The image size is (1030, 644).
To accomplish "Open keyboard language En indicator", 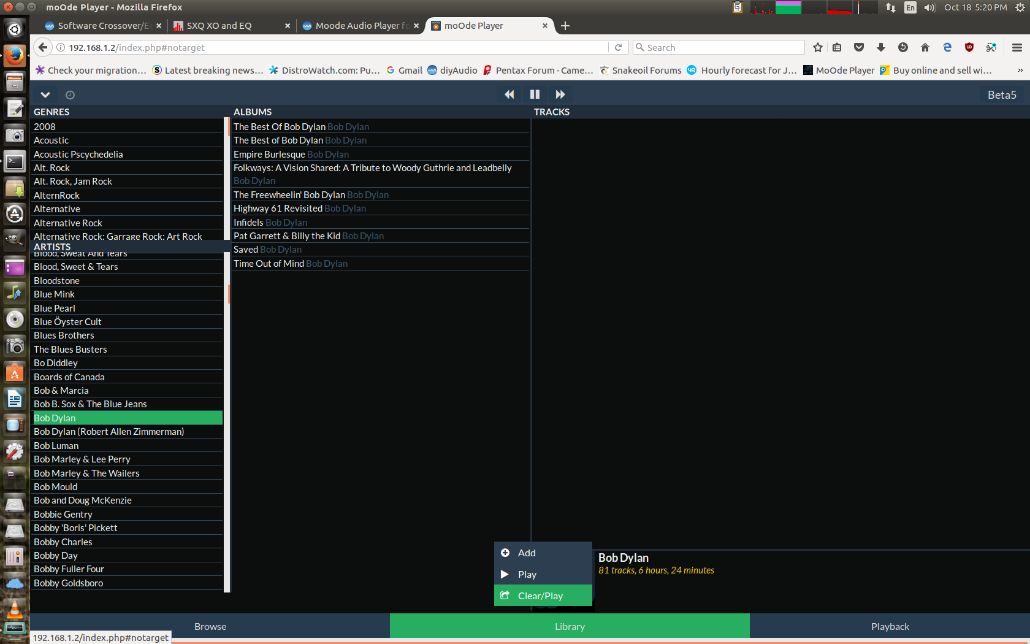I will click(910, 7).
